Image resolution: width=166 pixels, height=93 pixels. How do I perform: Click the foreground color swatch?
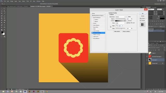pos(2,32)
